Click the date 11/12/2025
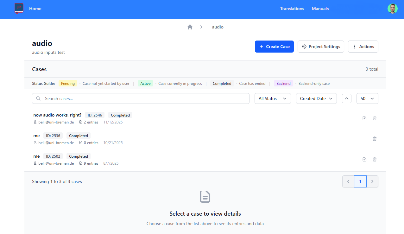The image size is (404, 234). (x=113, y=122)
